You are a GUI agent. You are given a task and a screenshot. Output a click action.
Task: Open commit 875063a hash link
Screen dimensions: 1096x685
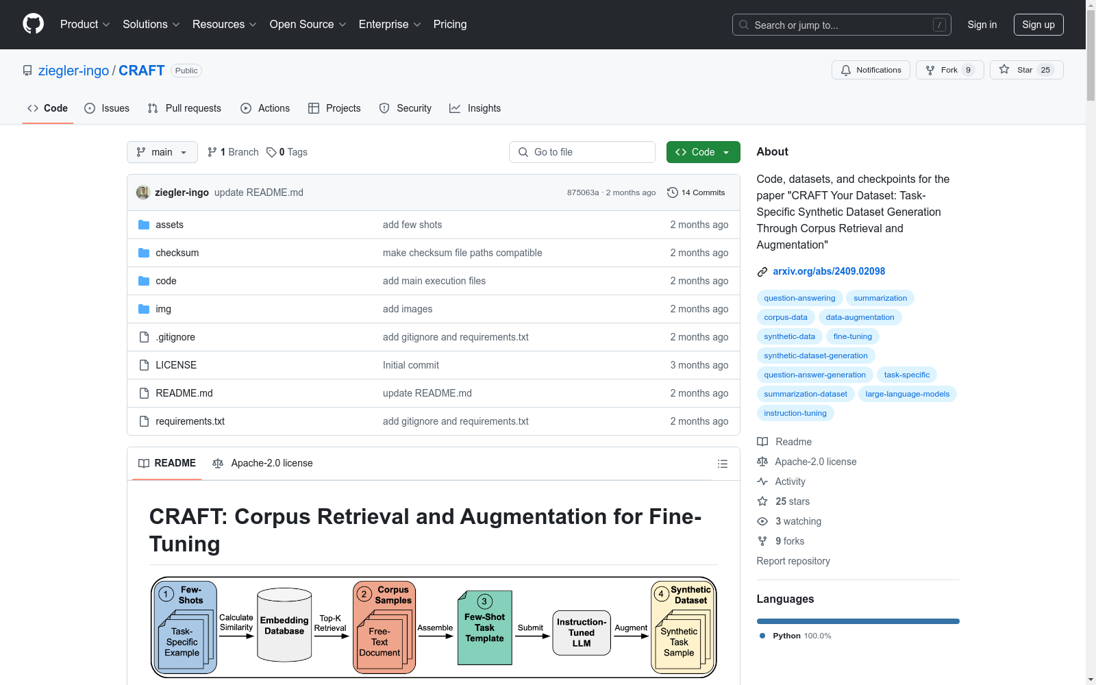[583, 192]
